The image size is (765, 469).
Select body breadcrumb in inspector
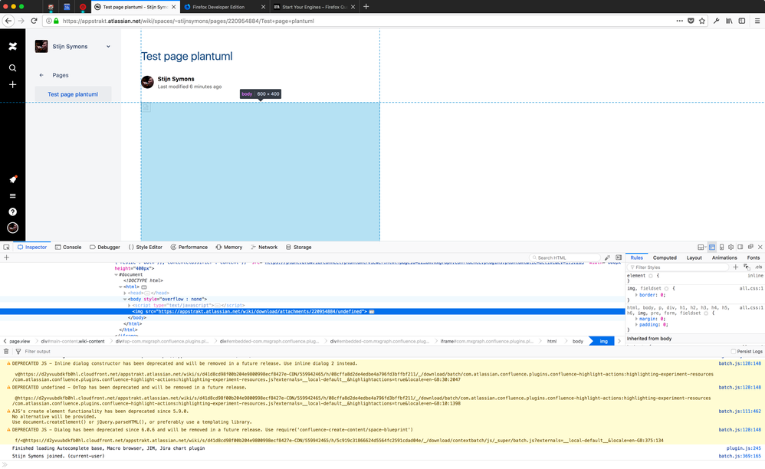pyautogui.click(x=578, y=341)
